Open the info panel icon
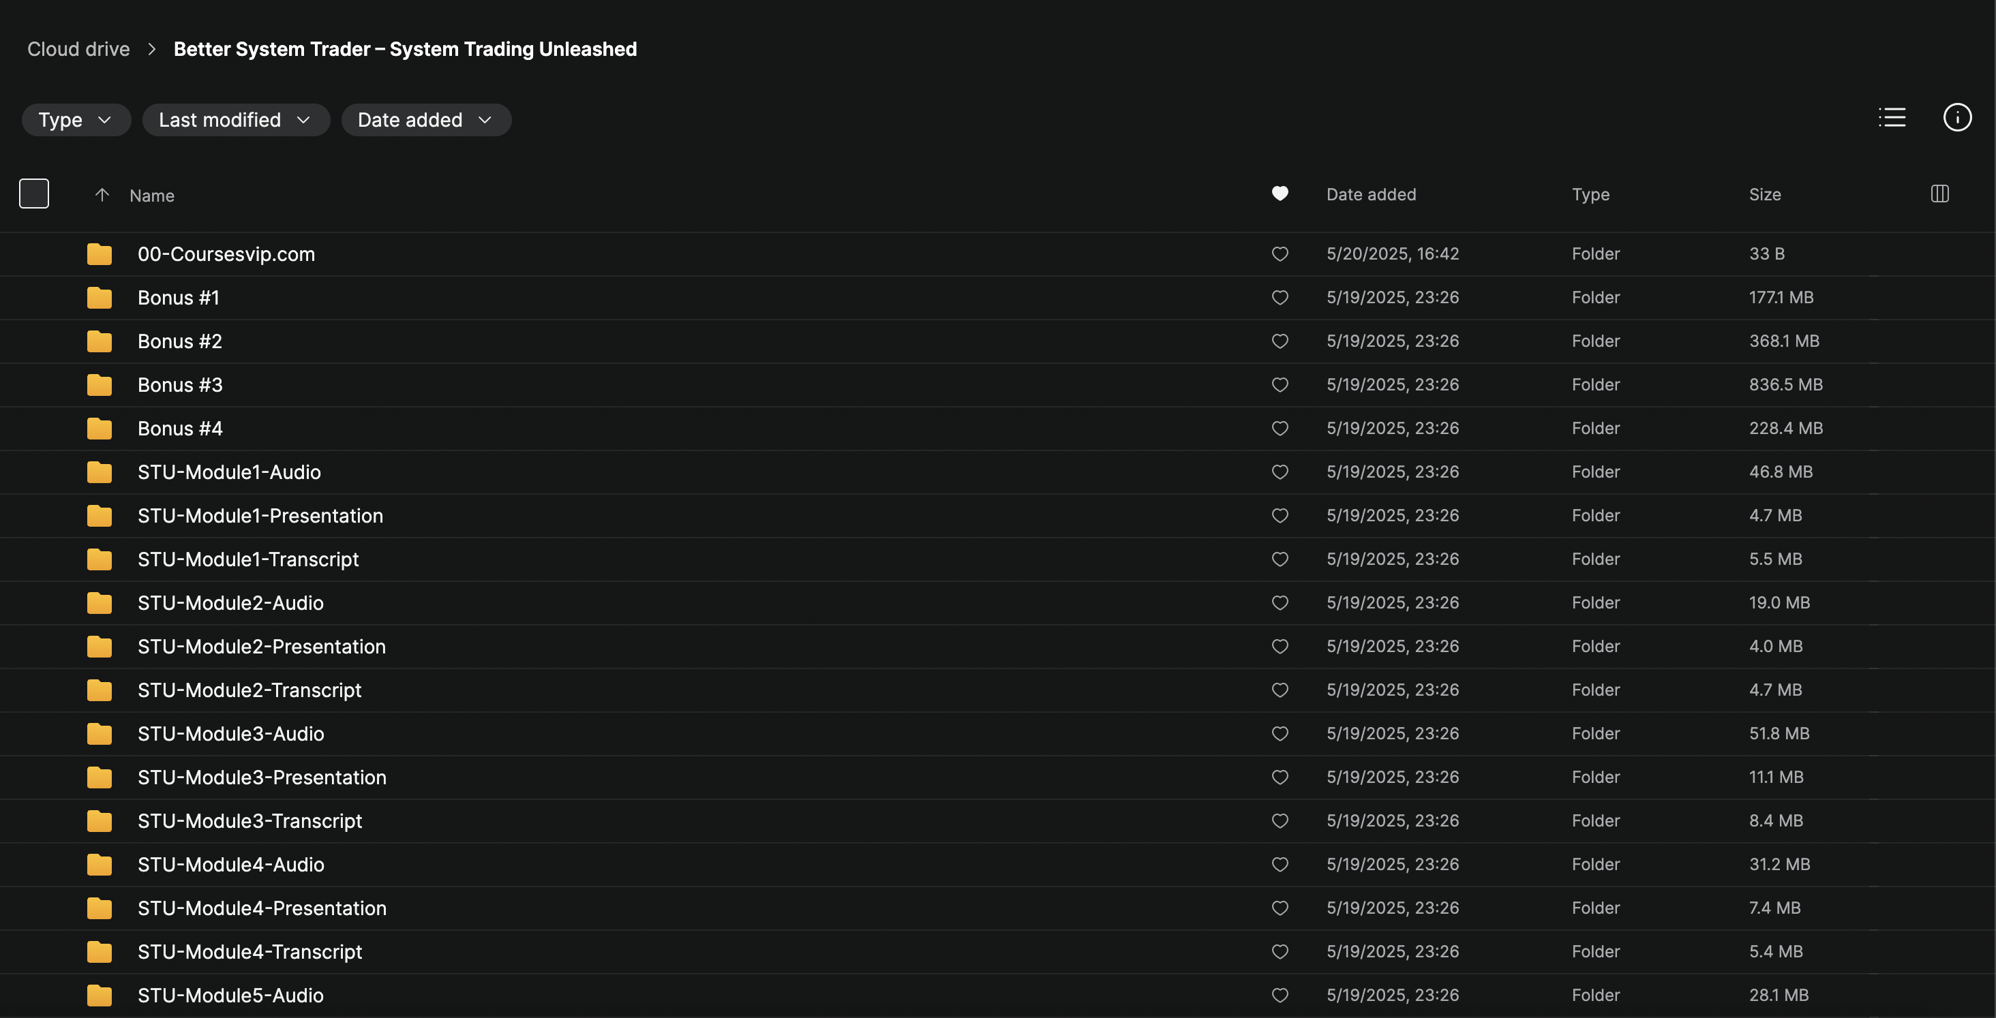 coord(1956,118)
